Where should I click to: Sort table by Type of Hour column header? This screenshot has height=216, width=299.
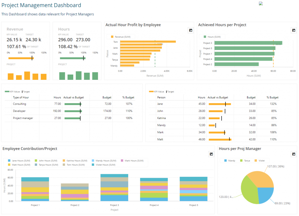pyautogui.click(x=21, y=97)
